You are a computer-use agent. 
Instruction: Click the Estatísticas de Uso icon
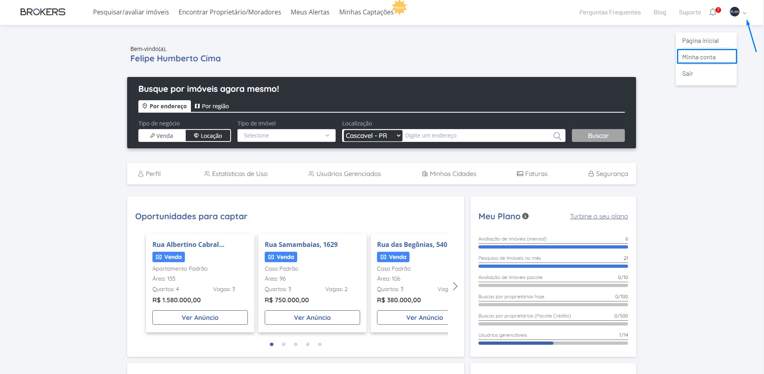click(x=207, y=174)
